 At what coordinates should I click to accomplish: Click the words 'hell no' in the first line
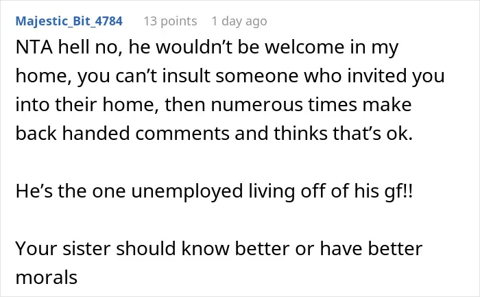click(x=90, y=47)
